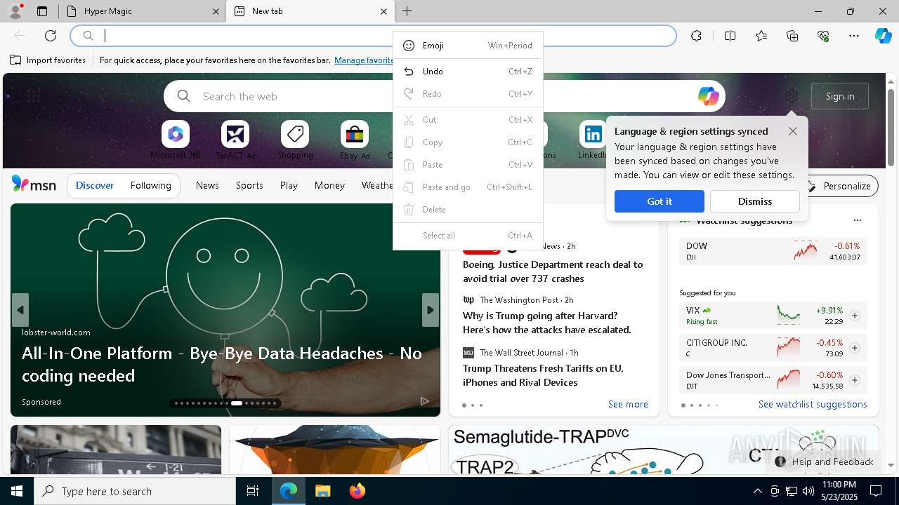Open the Shopping shortcut tile

(x=295, y=140)
